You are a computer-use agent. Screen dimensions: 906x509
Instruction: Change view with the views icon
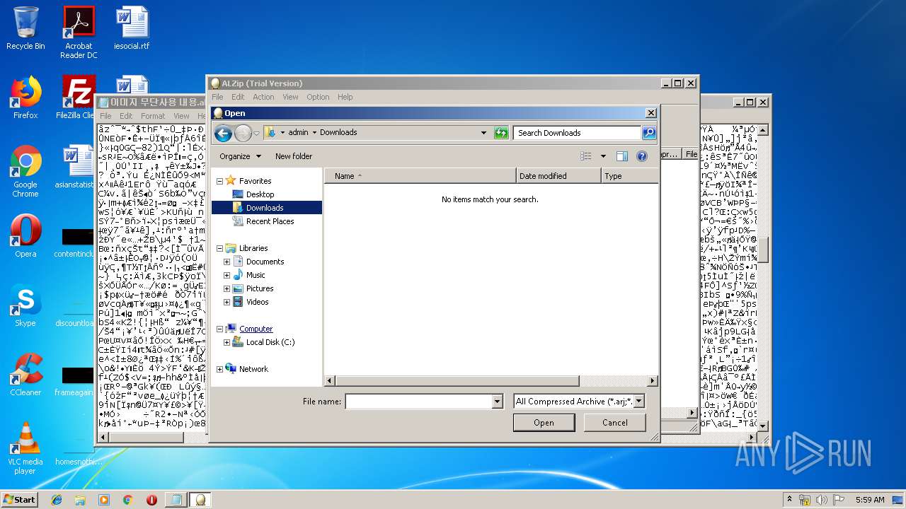586,156
